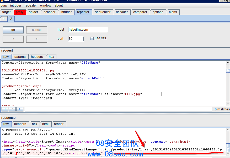Open the response render tab
The width and height of the screenshot is (230, 158).
(59, 124)
